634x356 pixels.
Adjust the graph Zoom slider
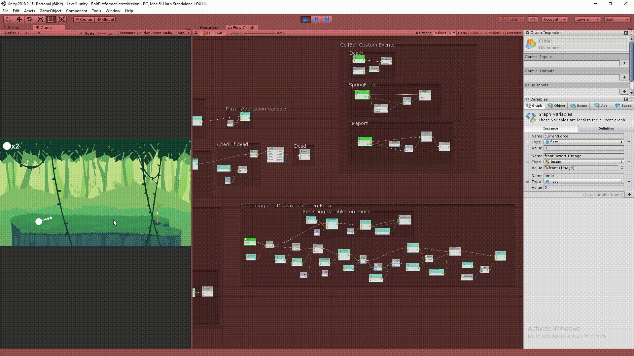[x=258, y=33]
